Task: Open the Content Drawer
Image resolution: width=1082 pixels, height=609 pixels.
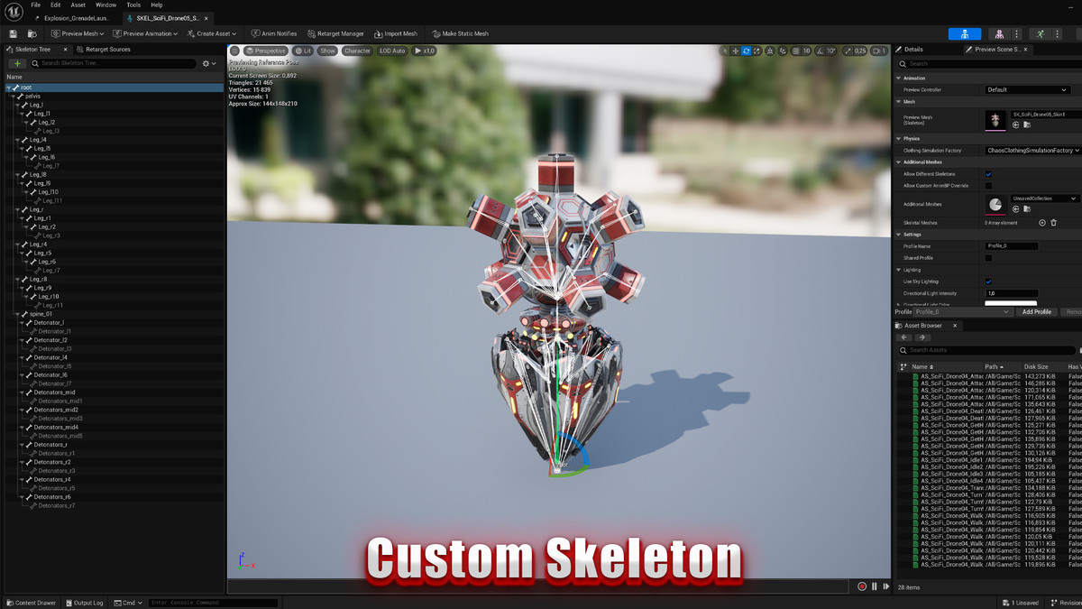Action: coord(30,603)
